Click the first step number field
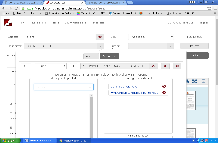Image resolution: width=218 pixels, height=143 pixels. (26, 66)
